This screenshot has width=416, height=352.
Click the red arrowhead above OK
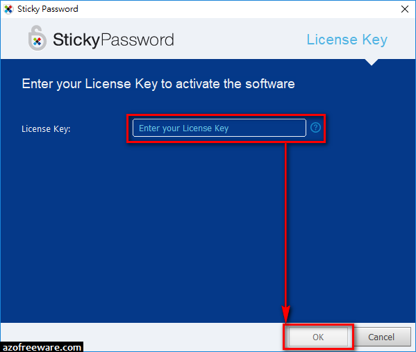pos(285,314)
